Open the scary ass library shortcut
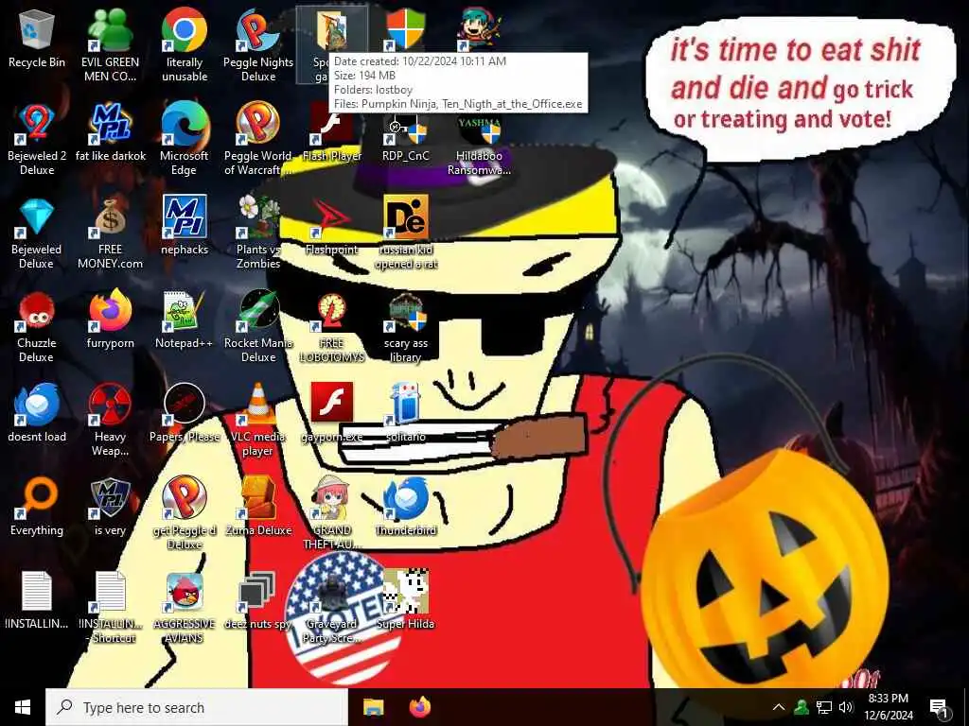 405,326
